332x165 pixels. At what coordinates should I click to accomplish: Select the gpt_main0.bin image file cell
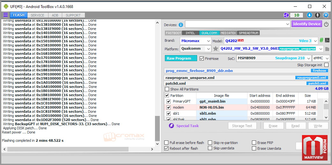(222, 101)
